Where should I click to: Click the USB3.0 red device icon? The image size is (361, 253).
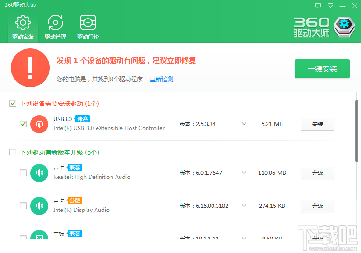click(39, 124)
